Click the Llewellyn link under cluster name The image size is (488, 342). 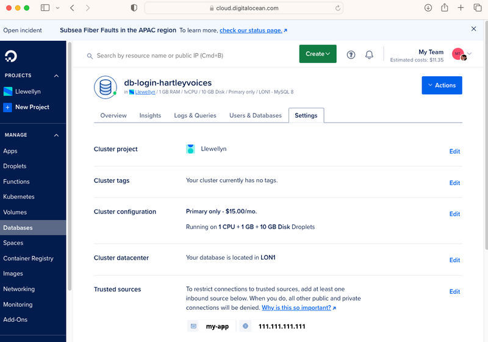click(x=145, y=92)
